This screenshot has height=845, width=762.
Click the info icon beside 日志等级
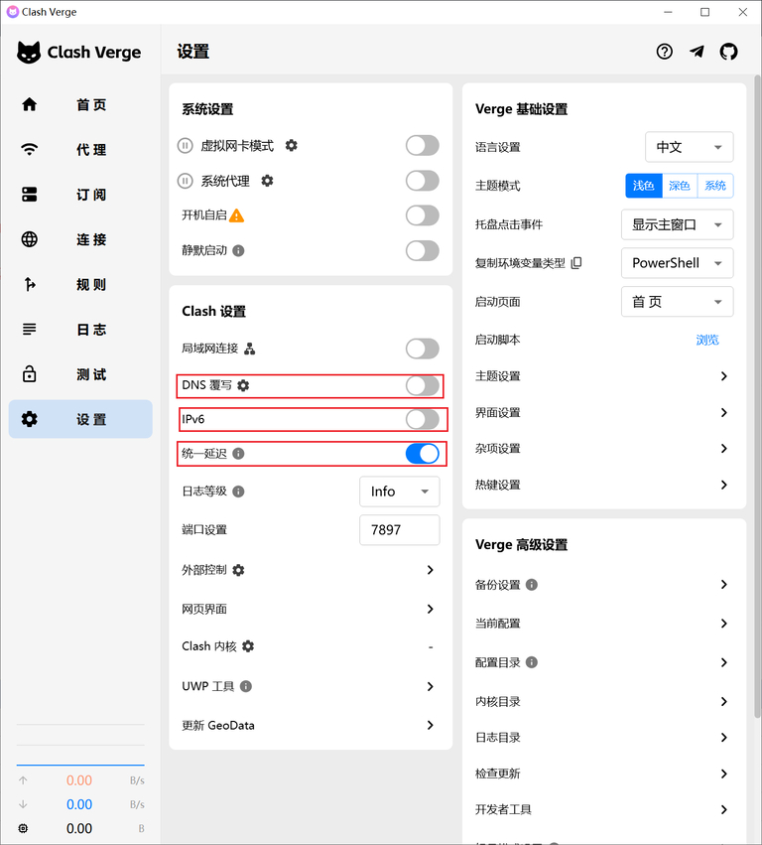[x=238, y=492]
